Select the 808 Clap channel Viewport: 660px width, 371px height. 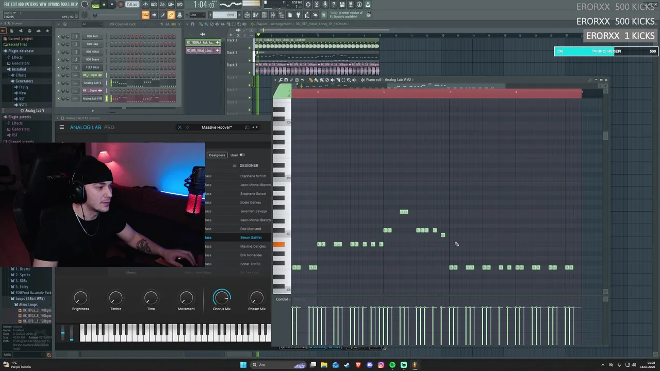pyautogui.click(x=92, y=44)
